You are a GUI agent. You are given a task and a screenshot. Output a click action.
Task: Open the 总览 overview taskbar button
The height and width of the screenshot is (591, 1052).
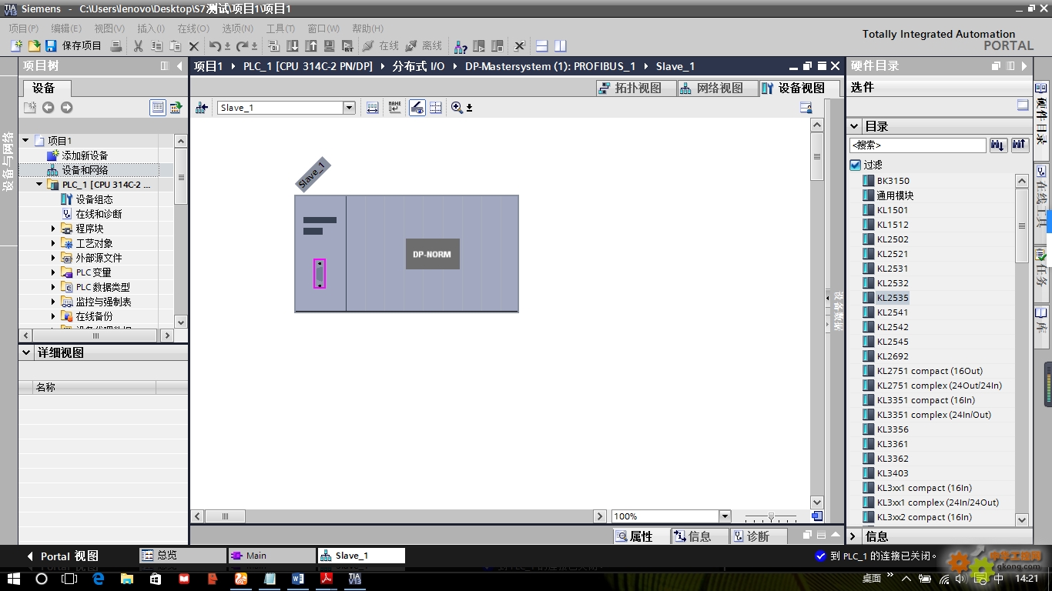(x=183, y=556)
